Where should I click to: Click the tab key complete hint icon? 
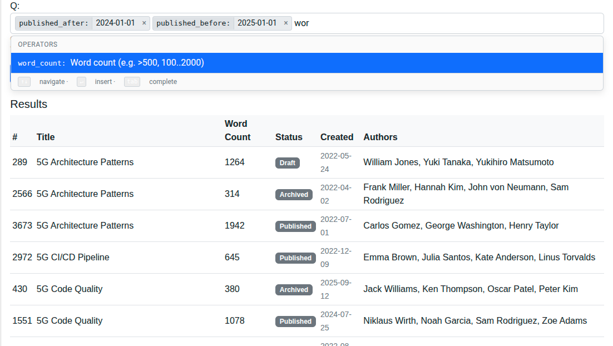(132, 82)
